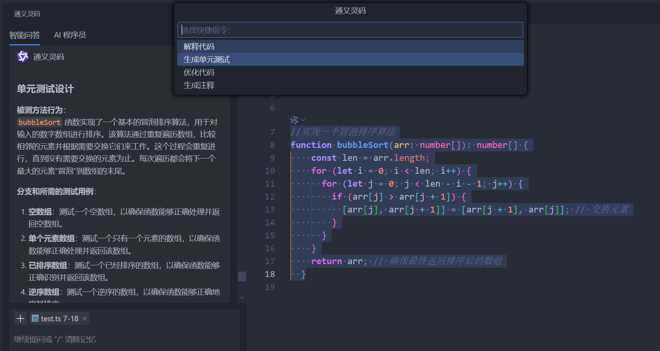Viewport: 660px width, 351px height.
Task: Click line number 18 in the gutter
Action: tap(270, 274)
